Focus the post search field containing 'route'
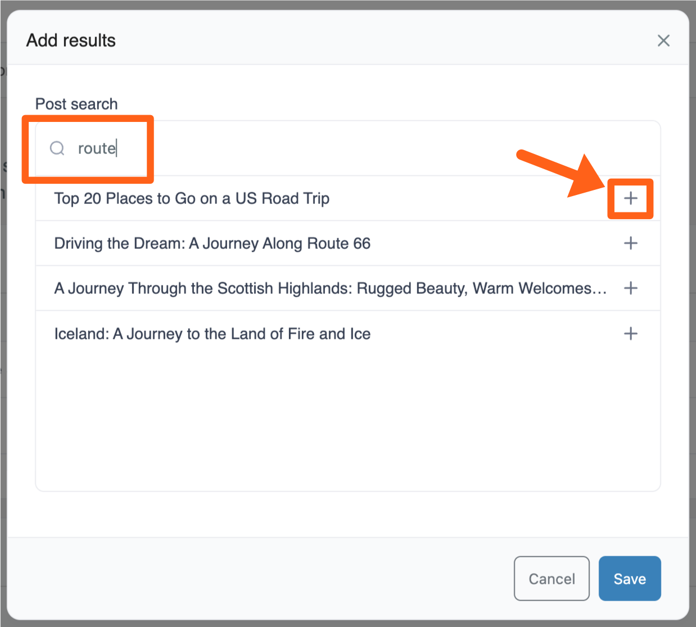Viewport: 696px width, 627px height. coord(337,148)
